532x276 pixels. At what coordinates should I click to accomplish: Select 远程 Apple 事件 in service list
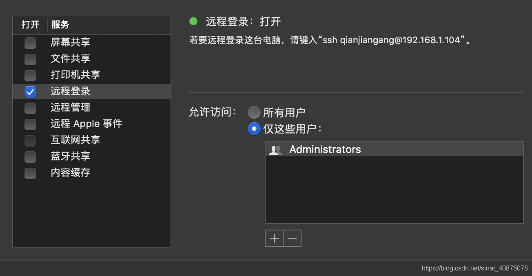[x=86, y=124]
